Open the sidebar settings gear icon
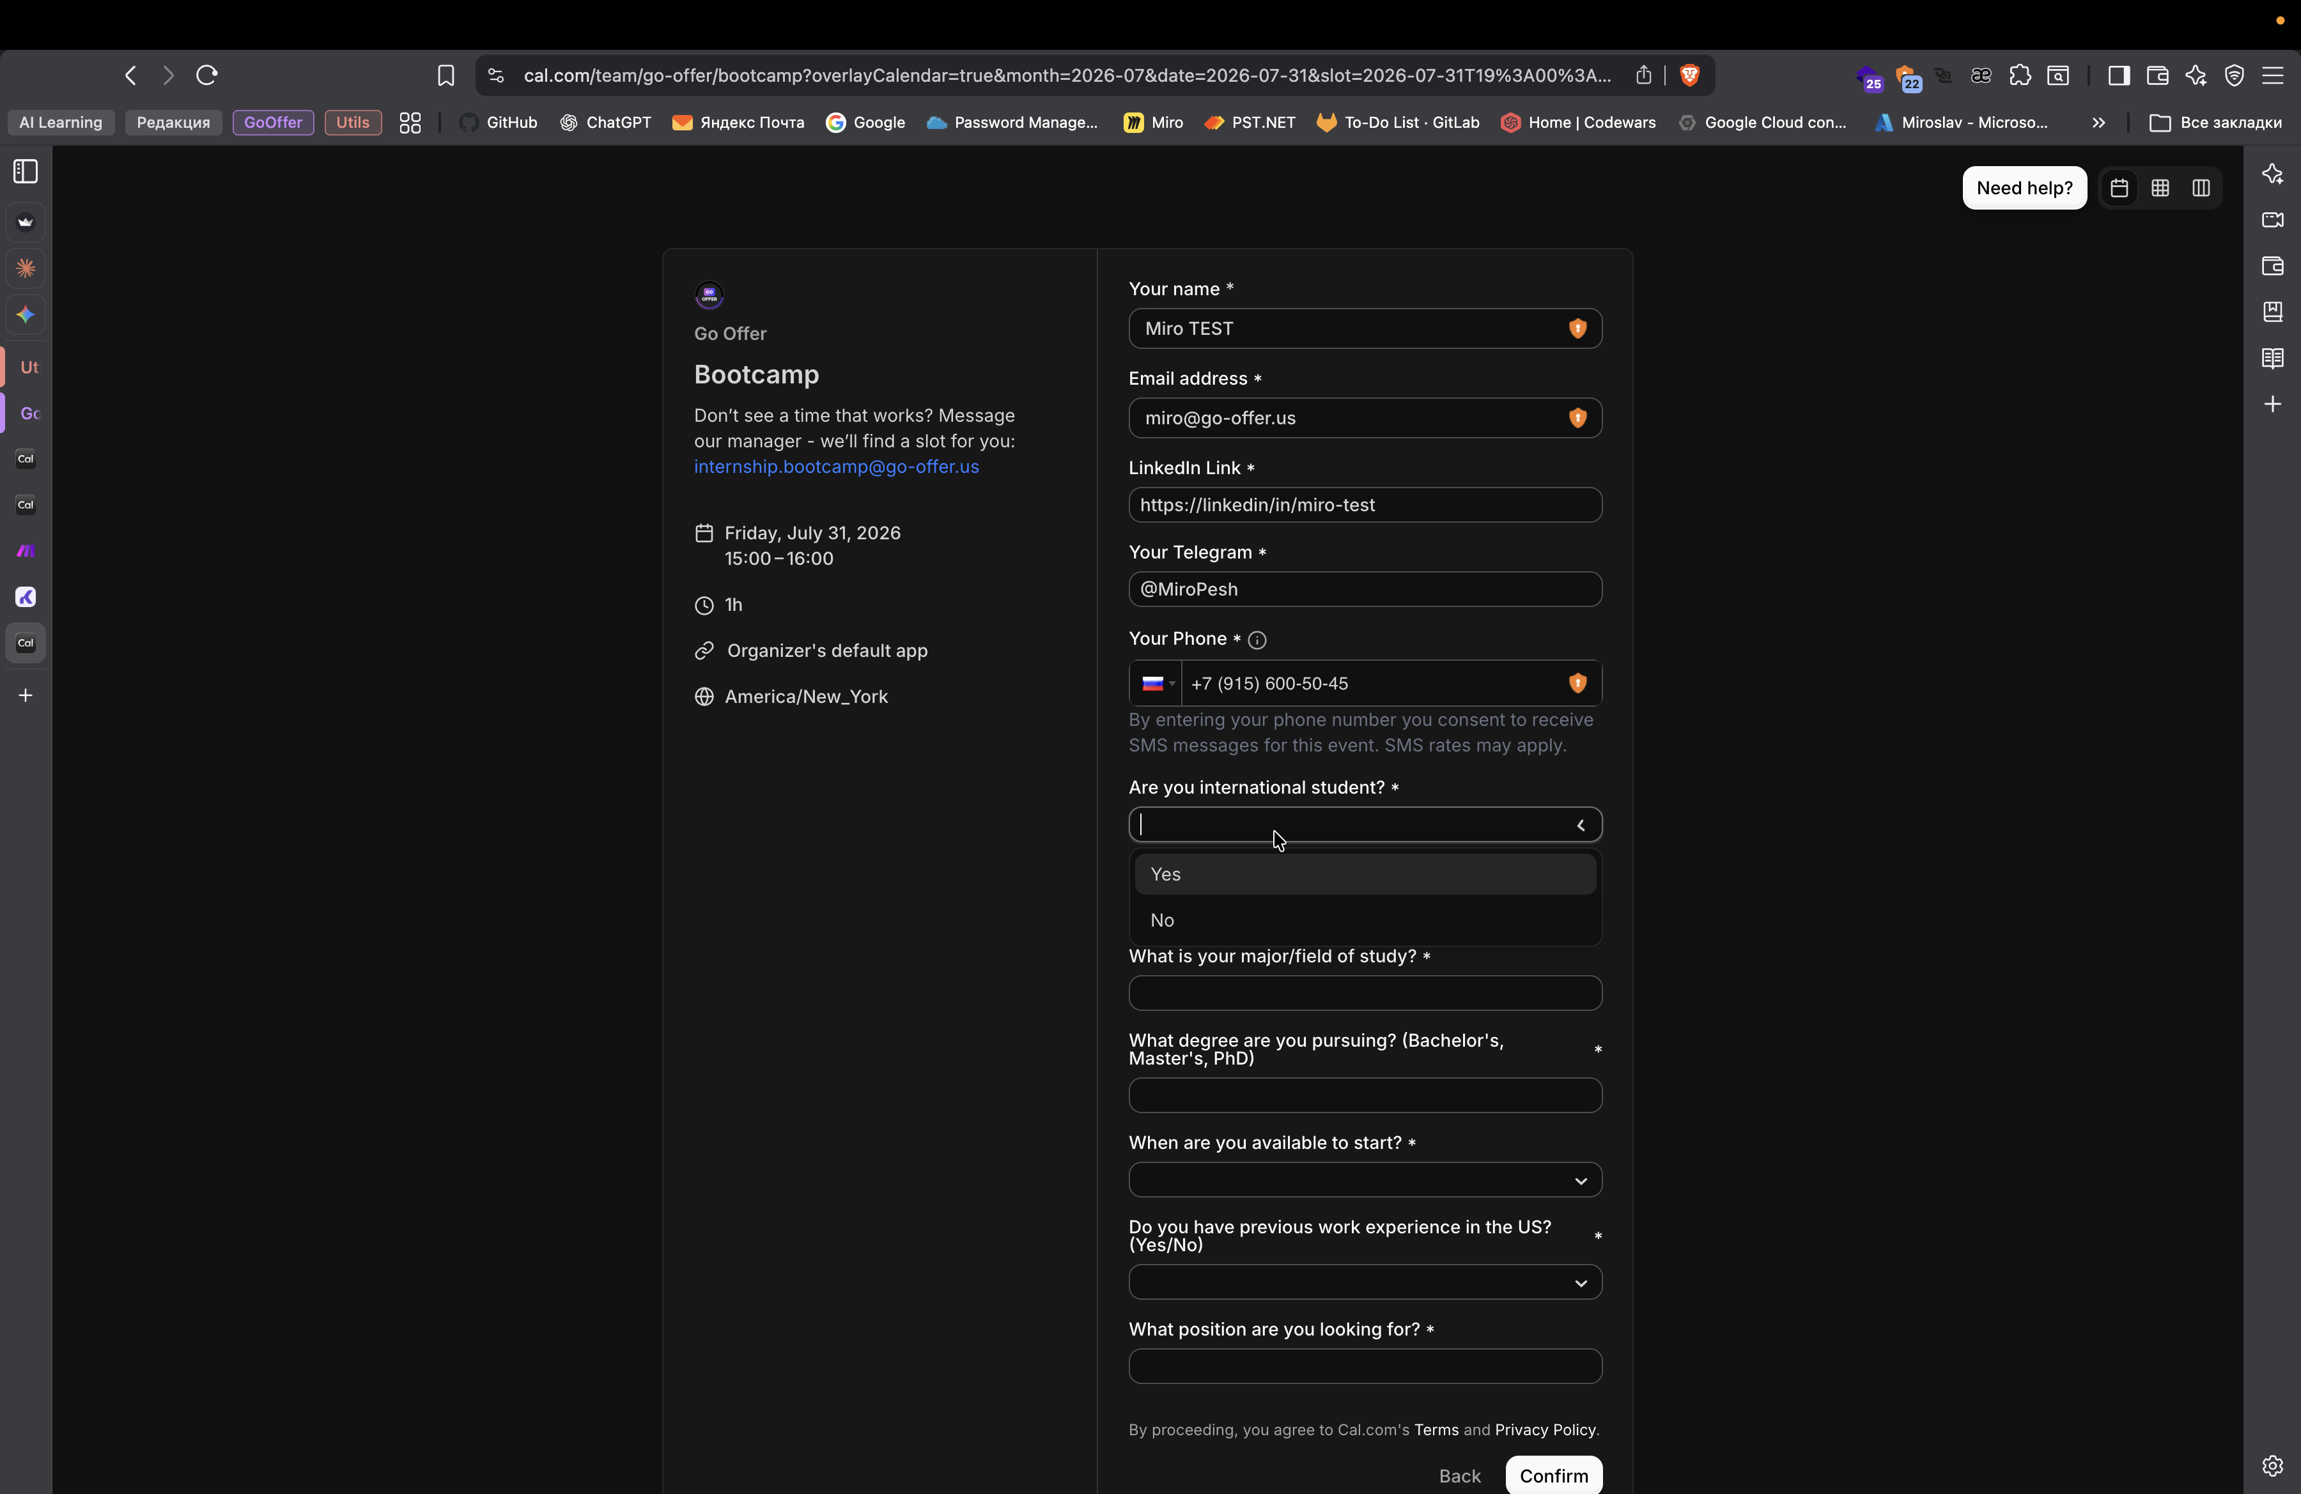 [2272, 1465]
